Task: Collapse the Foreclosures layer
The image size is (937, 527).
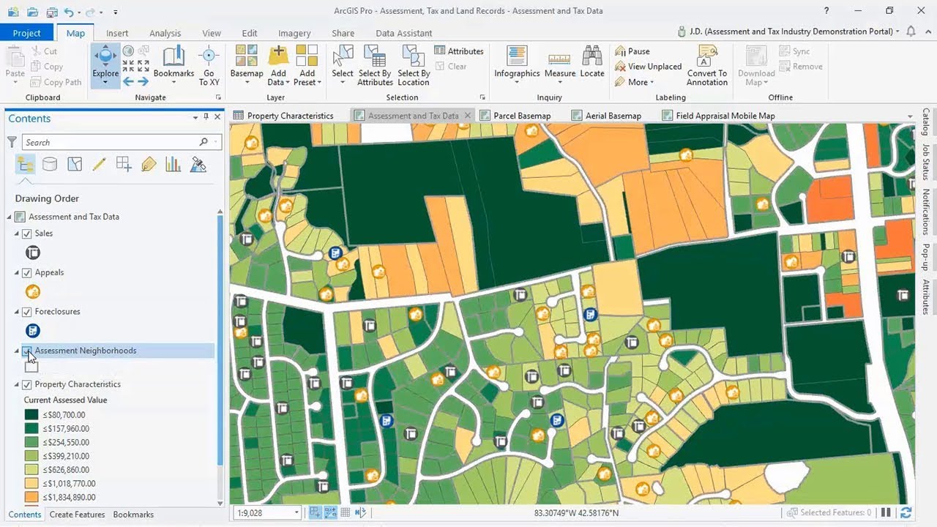Action: point(18,312)
